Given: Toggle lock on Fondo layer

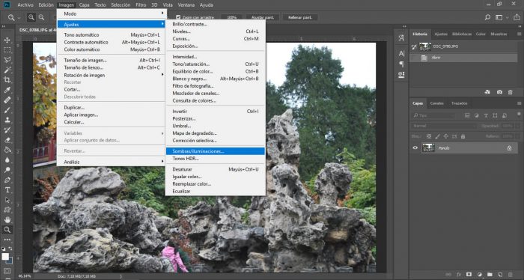Looking at the screenshot, I should click(x=509, y=148).
